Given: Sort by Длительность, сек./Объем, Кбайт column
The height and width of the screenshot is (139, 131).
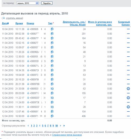Looking at the screenshot, I should click(x=74, y=23).
